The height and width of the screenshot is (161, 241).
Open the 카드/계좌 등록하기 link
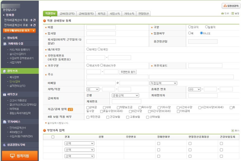[x=20, y=50]
